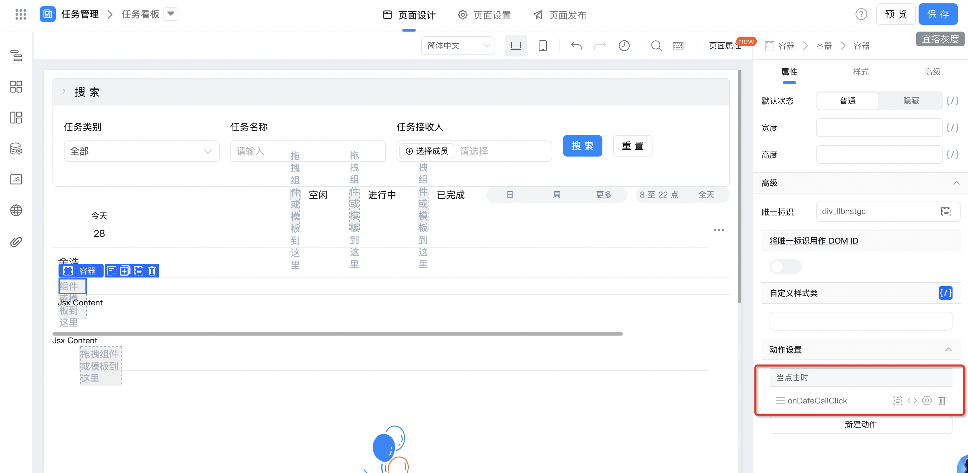The image size is (968, 473).
Task: Click the 重置 button
Action: pos(632,146)
